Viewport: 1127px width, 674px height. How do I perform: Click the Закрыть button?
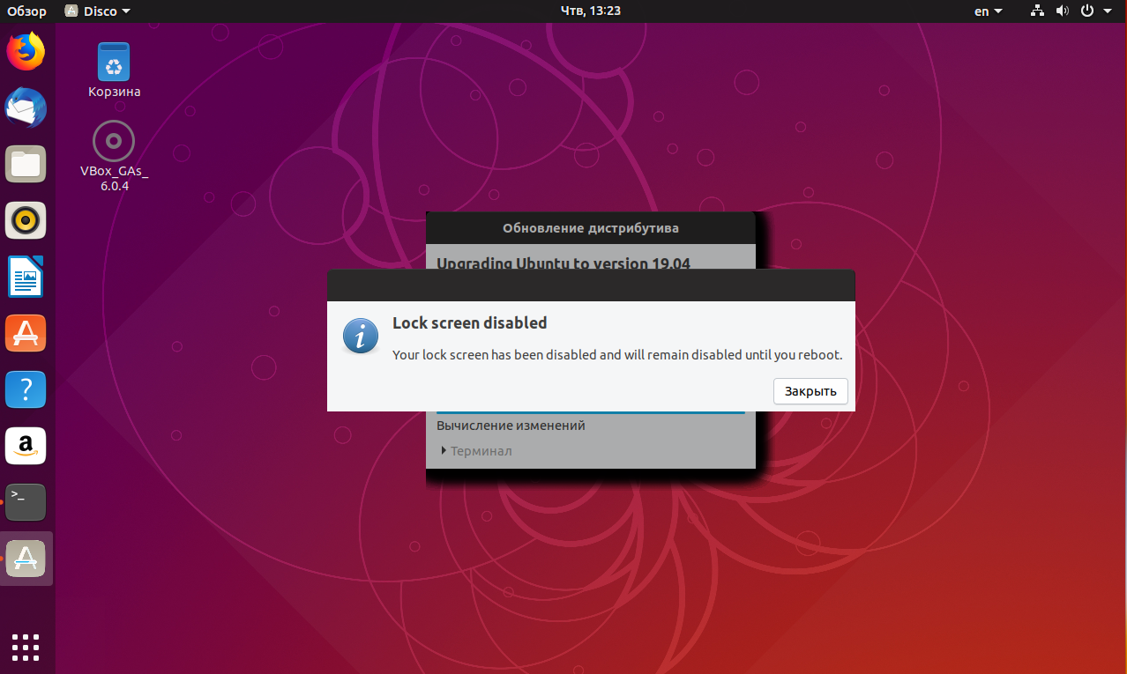coord(810,391)
